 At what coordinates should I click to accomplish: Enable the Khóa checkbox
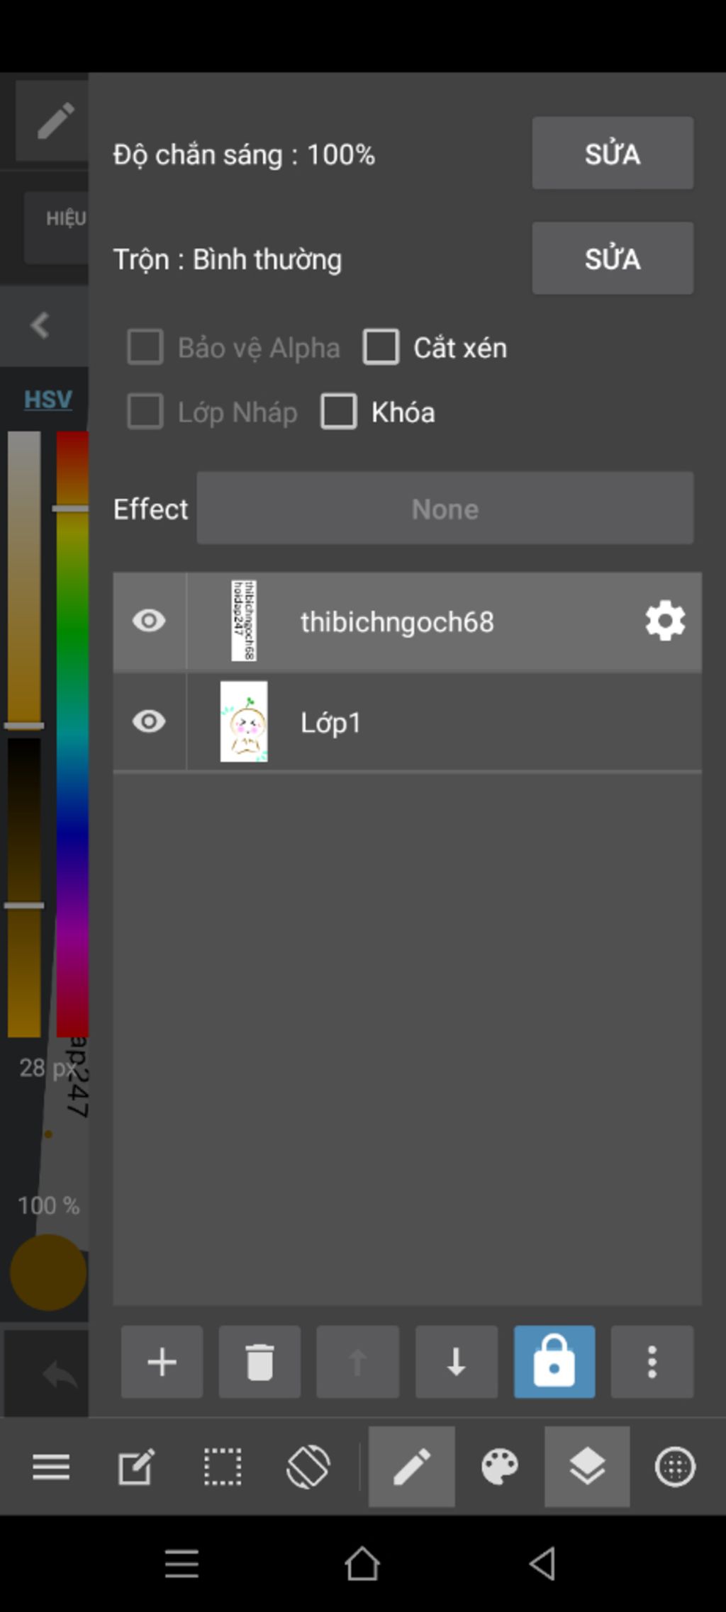point(339,412)
